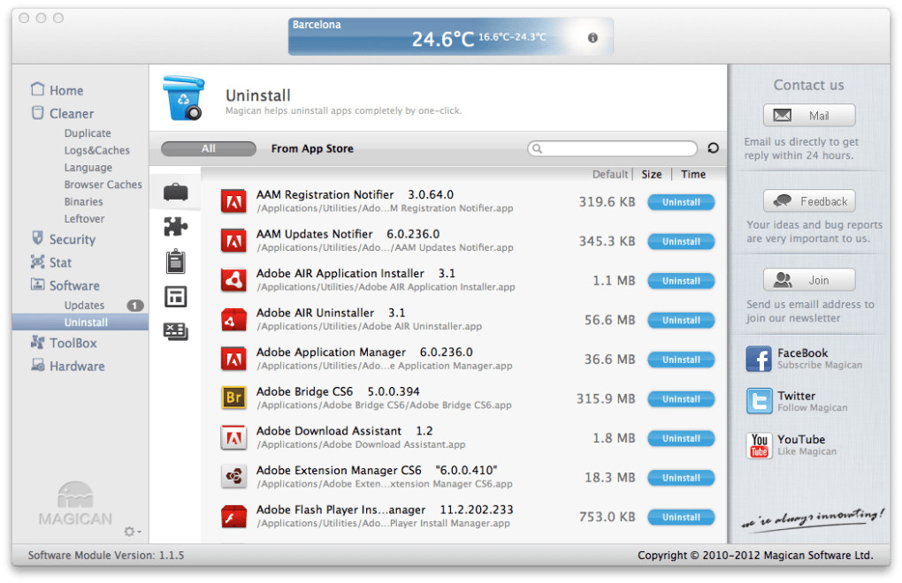Image resolution: width=902 pixels, height=583 pixels.
Task: Open the FaceBook icon link
Action: pyautogui.click(x=759, y=359)
